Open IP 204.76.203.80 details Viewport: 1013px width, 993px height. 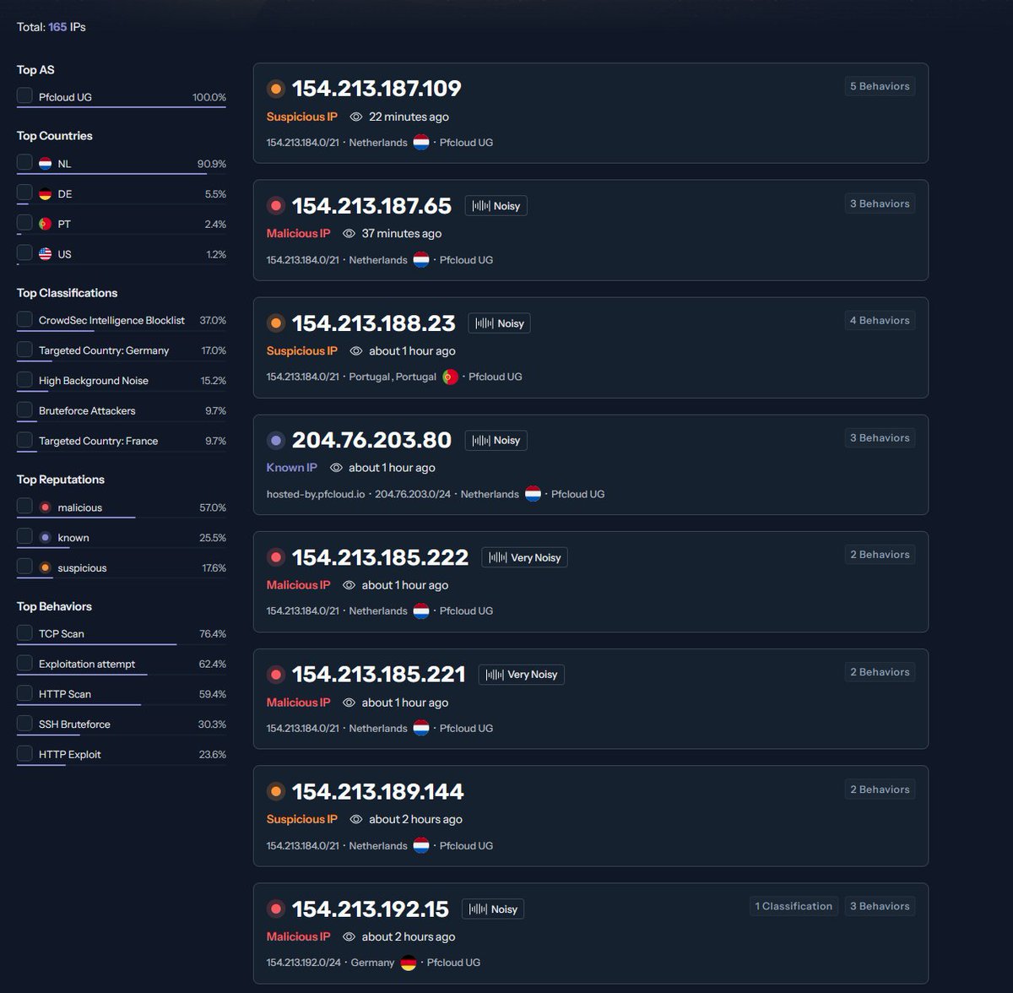click(x=371, y=440)
